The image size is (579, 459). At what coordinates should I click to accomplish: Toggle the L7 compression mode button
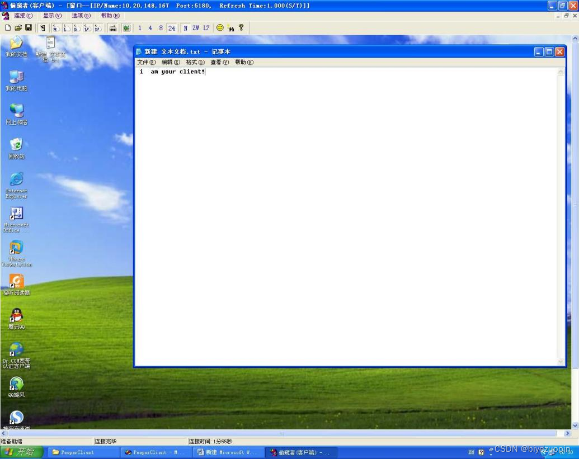tap(206, 28)
